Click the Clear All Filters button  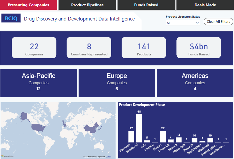click(218, 22)
